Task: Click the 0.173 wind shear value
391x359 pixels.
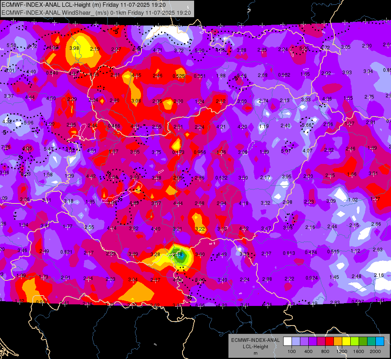Action: tap(178, 152)
